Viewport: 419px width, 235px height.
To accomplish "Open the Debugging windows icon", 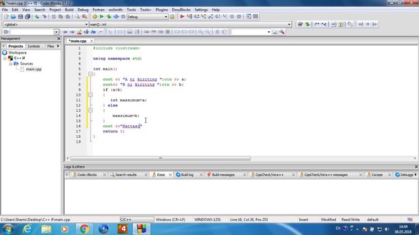I will (248, 16).
